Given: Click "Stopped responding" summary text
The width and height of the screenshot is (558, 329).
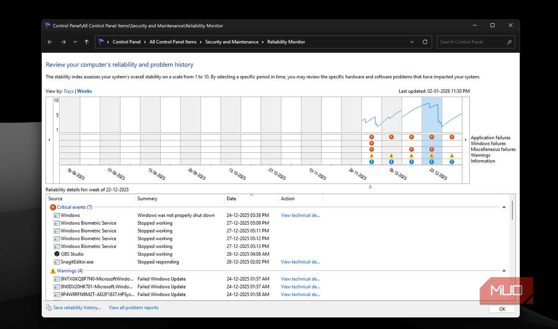Looking at the screenshot, I should tap(158, 262).
